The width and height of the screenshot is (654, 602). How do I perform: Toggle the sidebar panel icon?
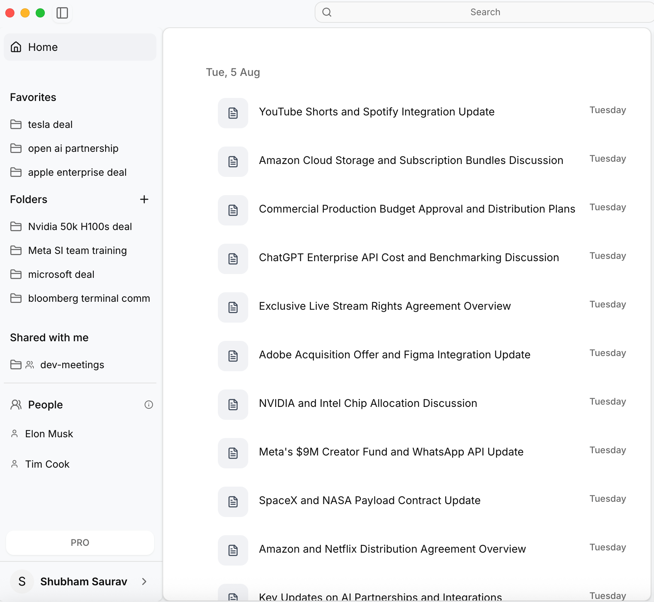pyautogui.click(x=62, y=13)
